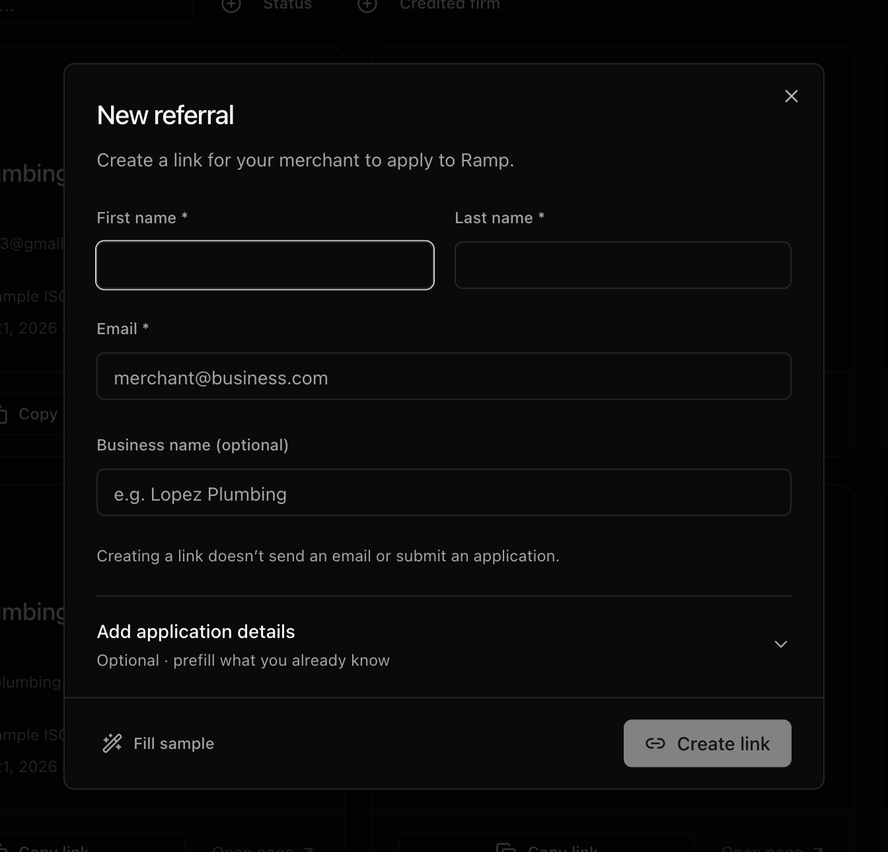
Task: Add the Credited firm filter in the background
Action: click(428, 7)
